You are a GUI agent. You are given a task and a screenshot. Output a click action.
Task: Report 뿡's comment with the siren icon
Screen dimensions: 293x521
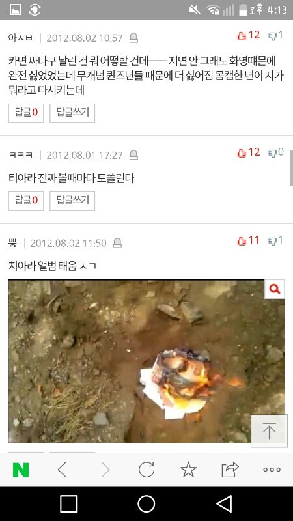[x=117, y=243]
